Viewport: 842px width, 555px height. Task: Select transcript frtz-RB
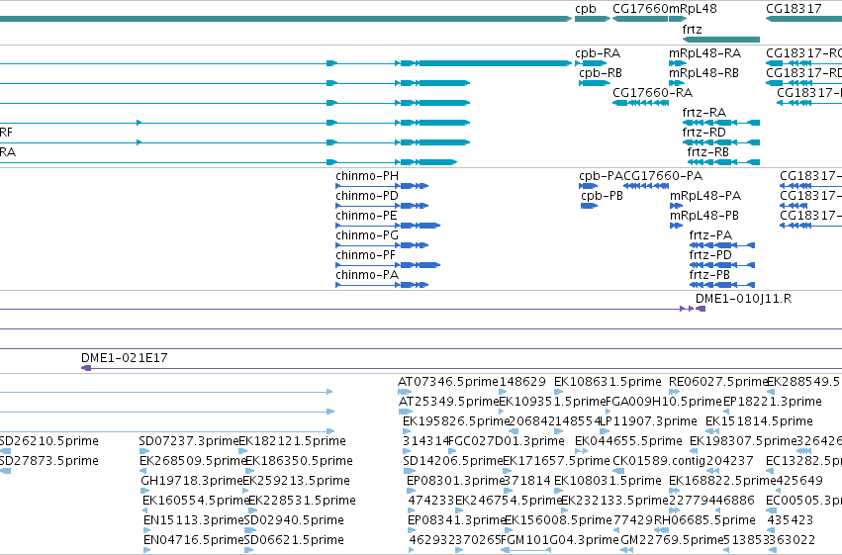click(x=723, y=162)
